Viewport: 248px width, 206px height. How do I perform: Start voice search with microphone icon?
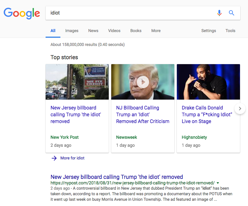click(219, 13)
